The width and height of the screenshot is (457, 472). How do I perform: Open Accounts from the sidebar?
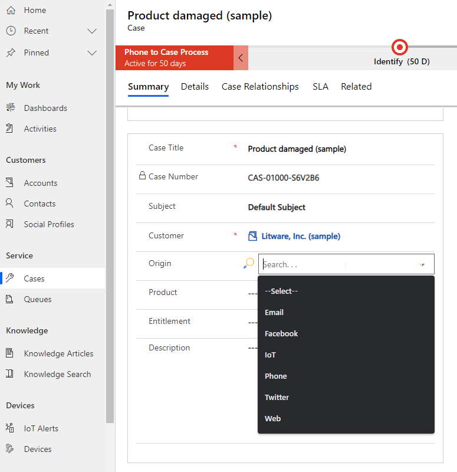41,183
